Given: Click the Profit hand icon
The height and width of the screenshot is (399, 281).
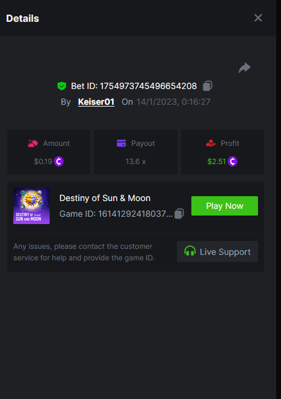Looking at the screenshot, I should tap(211, 143).
